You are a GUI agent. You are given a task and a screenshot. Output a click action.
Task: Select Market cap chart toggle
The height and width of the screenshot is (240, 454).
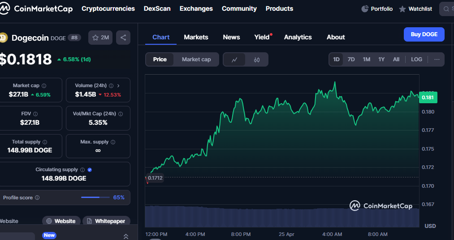click(x=196, y=59)
